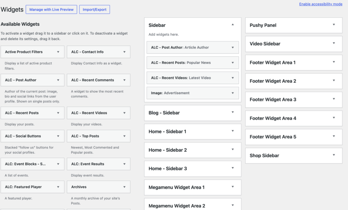The height and width of the screenshot is (210, 348).
Task: Open the Archives widget arrow
Action: [x=124, y=187]
